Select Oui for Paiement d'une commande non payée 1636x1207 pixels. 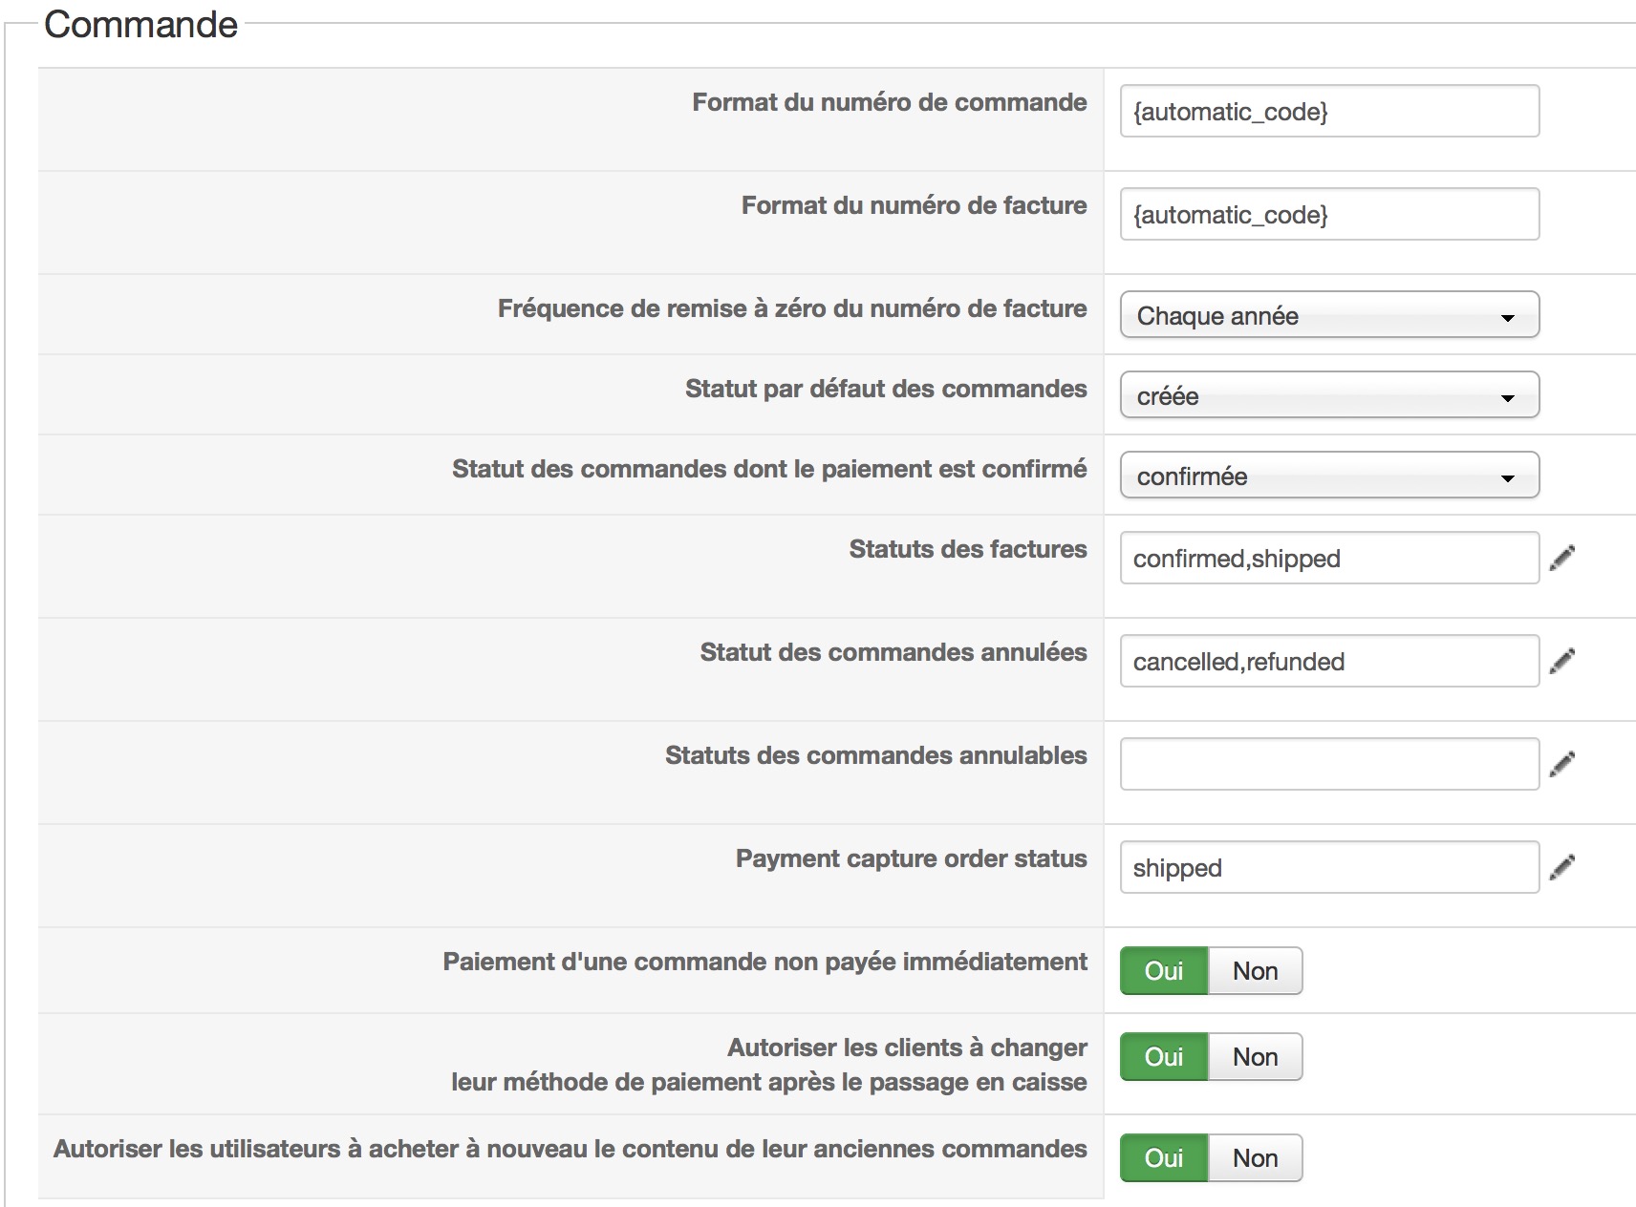pyautogui.click(x=1164, y=971)
